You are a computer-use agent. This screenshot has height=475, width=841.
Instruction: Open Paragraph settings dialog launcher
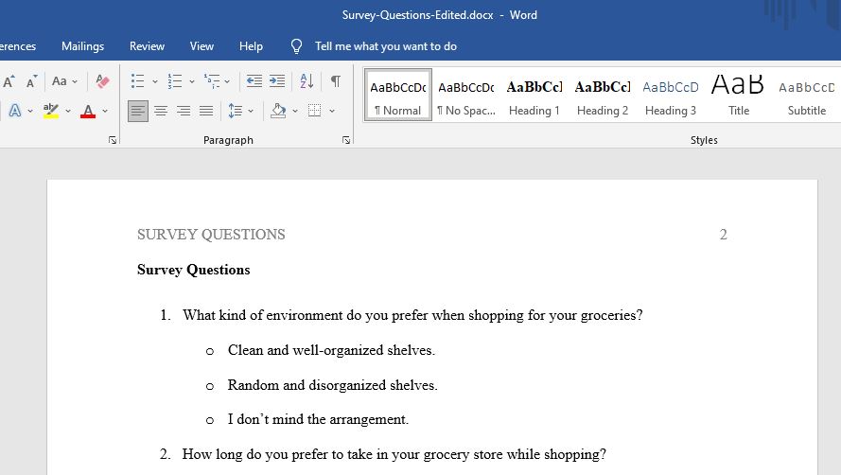tap(346, 140)
